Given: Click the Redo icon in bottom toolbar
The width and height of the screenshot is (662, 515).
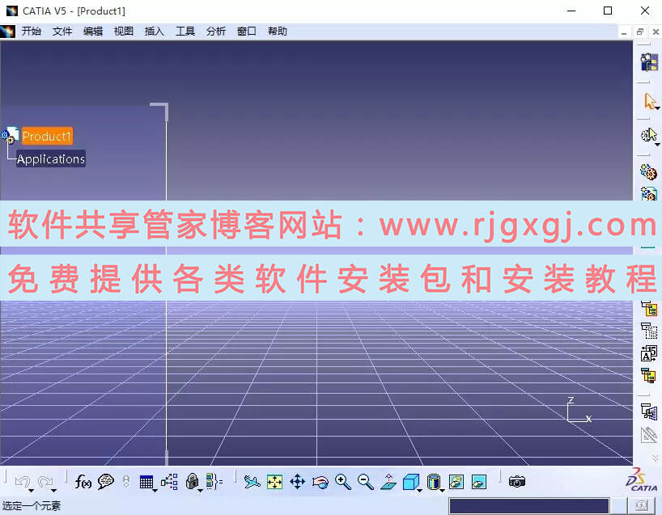Looking at the screenshot, I should [45, 482].
